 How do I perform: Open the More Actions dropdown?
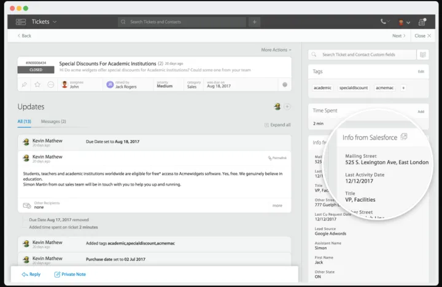(276, 50)
